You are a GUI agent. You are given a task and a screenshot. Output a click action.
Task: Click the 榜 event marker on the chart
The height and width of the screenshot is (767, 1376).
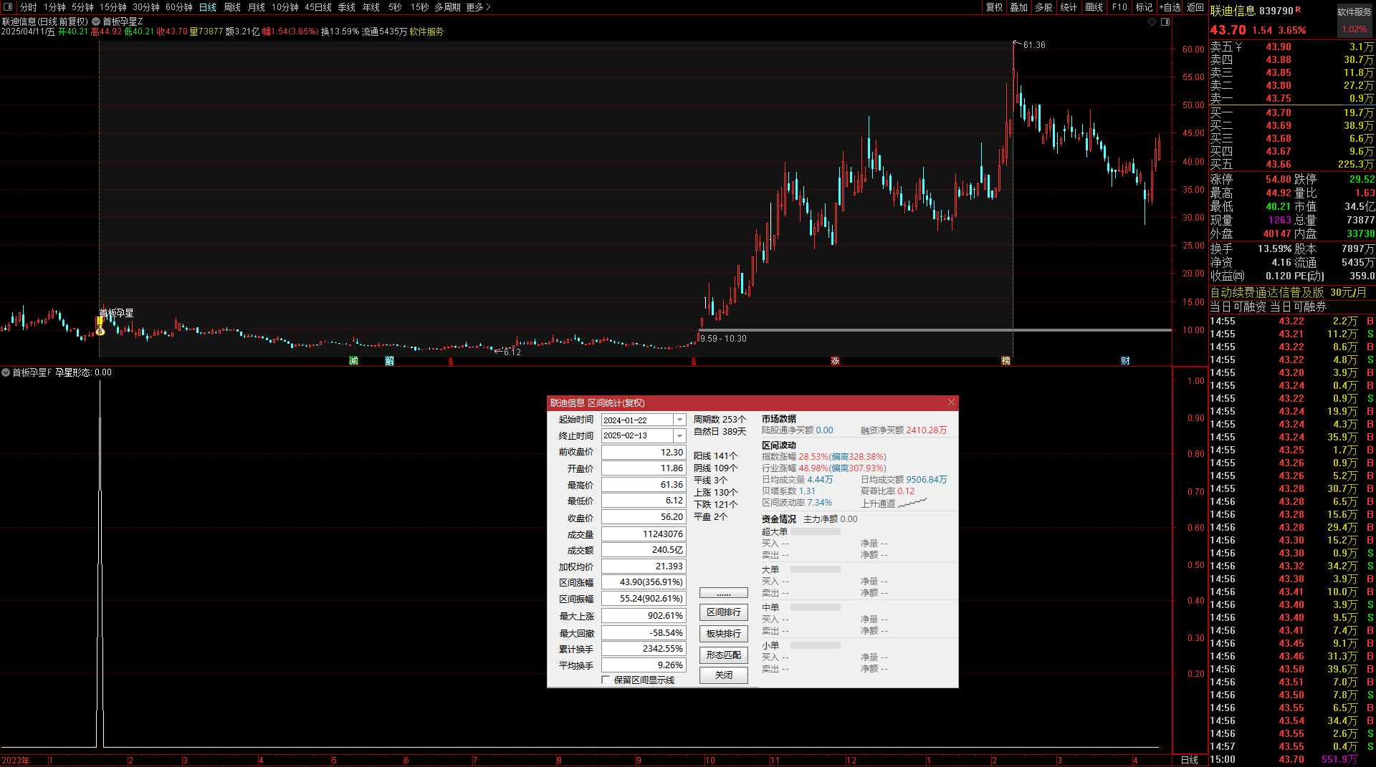(1005, 361)
